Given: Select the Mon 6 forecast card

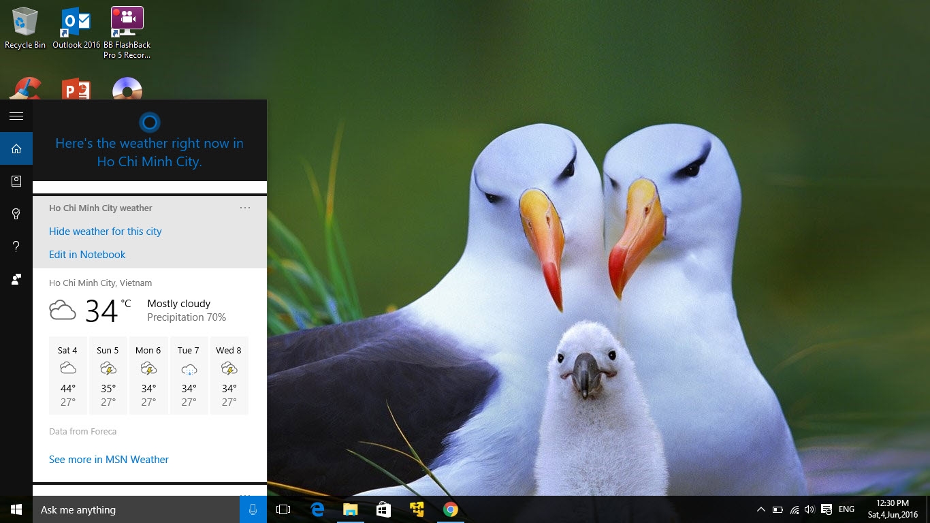Looking at the screenshot, I should click(x=148, y=375).
